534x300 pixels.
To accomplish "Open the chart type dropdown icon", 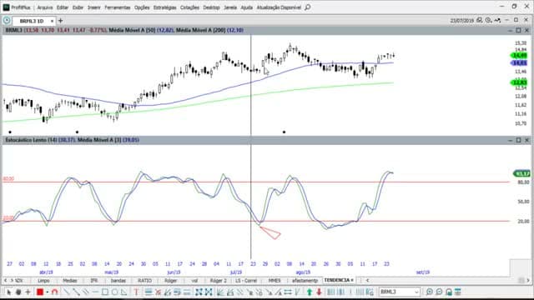I will (x=497, y=20).
